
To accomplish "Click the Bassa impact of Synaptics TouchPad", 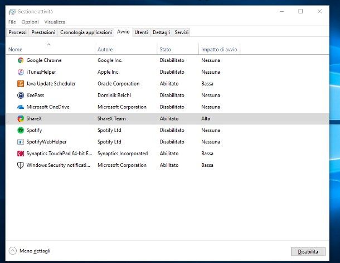I will 207,154.
